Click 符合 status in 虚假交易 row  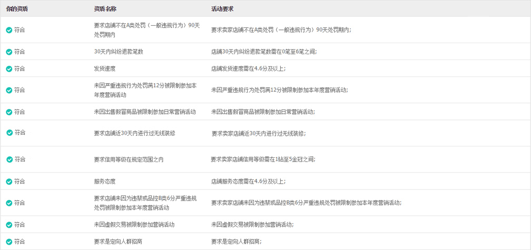click(19, 225)
